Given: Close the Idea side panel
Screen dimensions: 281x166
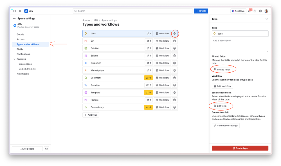Looking at the screenshot, I should pyautogui.click(x=266, y=19).
